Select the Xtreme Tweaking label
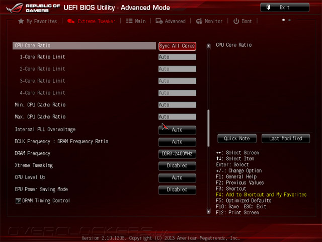This screenshot has height=242, width=322. tap(34, 165)
